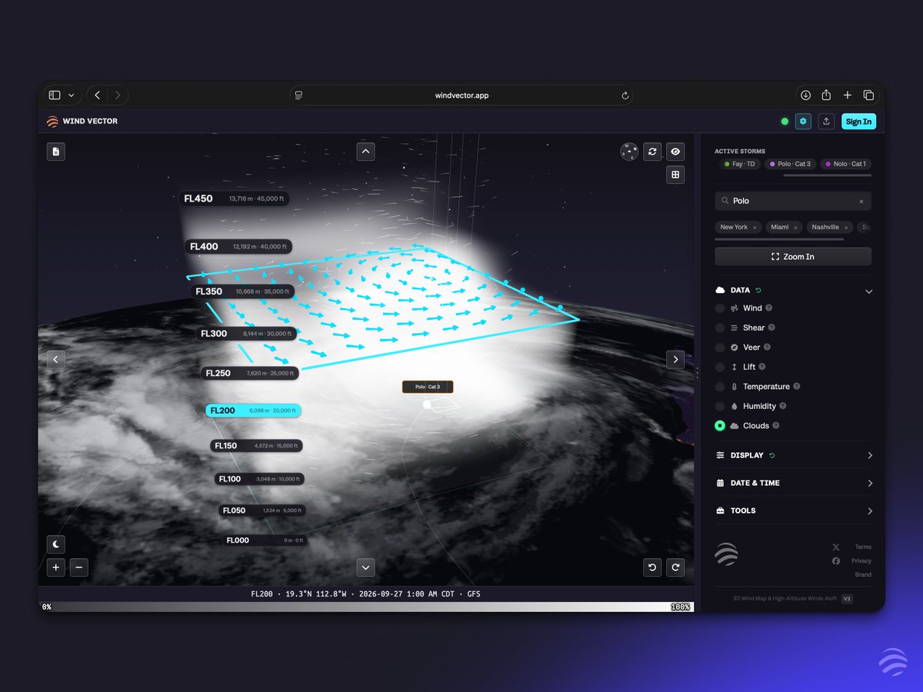Select the Wind data radio button
923x692 pixels.
(720, 308)
